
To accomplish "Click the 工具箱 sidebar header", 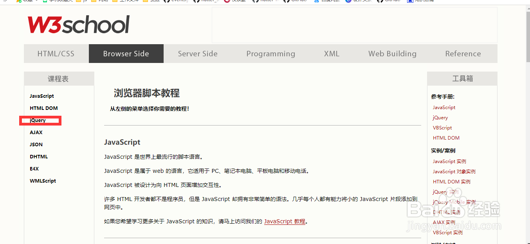I will coord(462,79).
